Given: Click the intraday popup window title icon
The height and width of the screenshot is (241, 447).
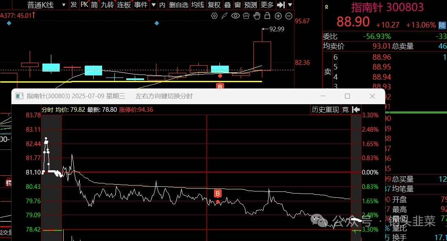Looking at the screenshot, I should click(x=19, y=96).
